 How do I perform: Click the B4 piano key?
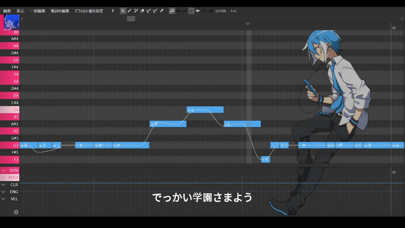[x=10, y=32]
